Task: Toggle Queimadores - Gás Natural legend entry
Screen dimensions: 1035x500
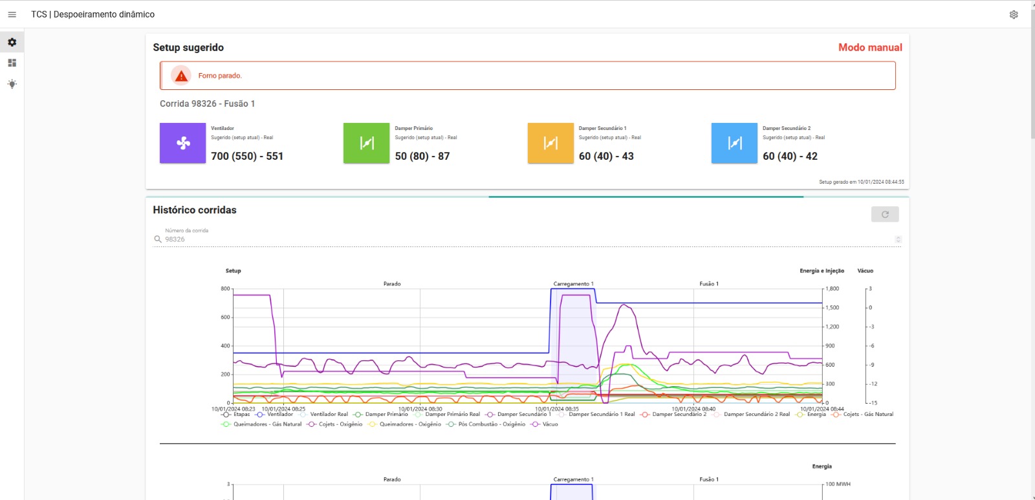Action: point(261,424)
